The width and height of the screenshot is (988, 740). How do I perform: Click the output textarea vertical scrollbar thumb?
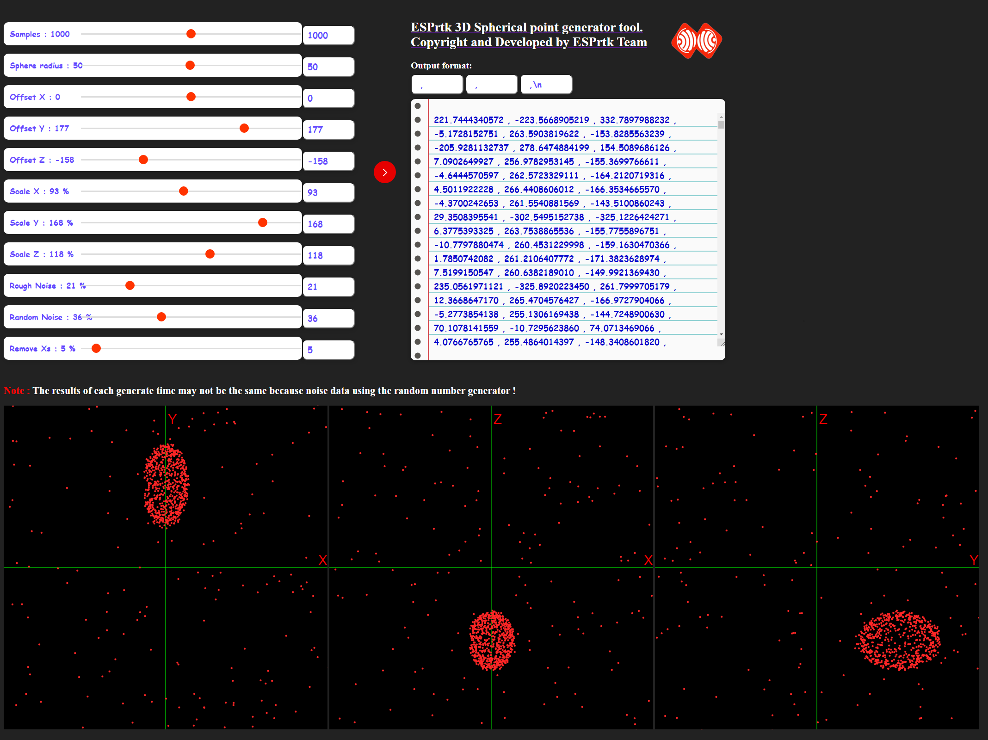pos(721,125)
